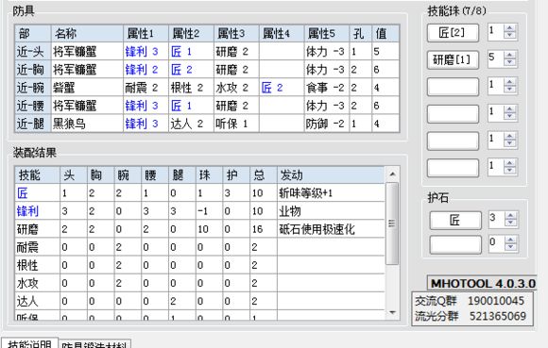Click the 属性5 column header

pos(327,34)
